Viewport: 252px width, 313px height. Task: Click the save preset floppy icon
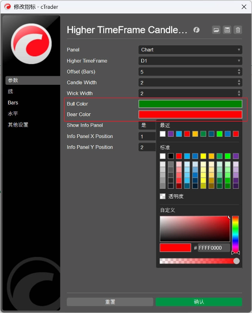pos(227,30)
